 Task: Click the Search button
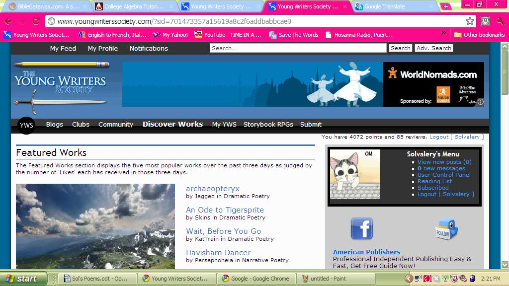[x=400, y=48]
